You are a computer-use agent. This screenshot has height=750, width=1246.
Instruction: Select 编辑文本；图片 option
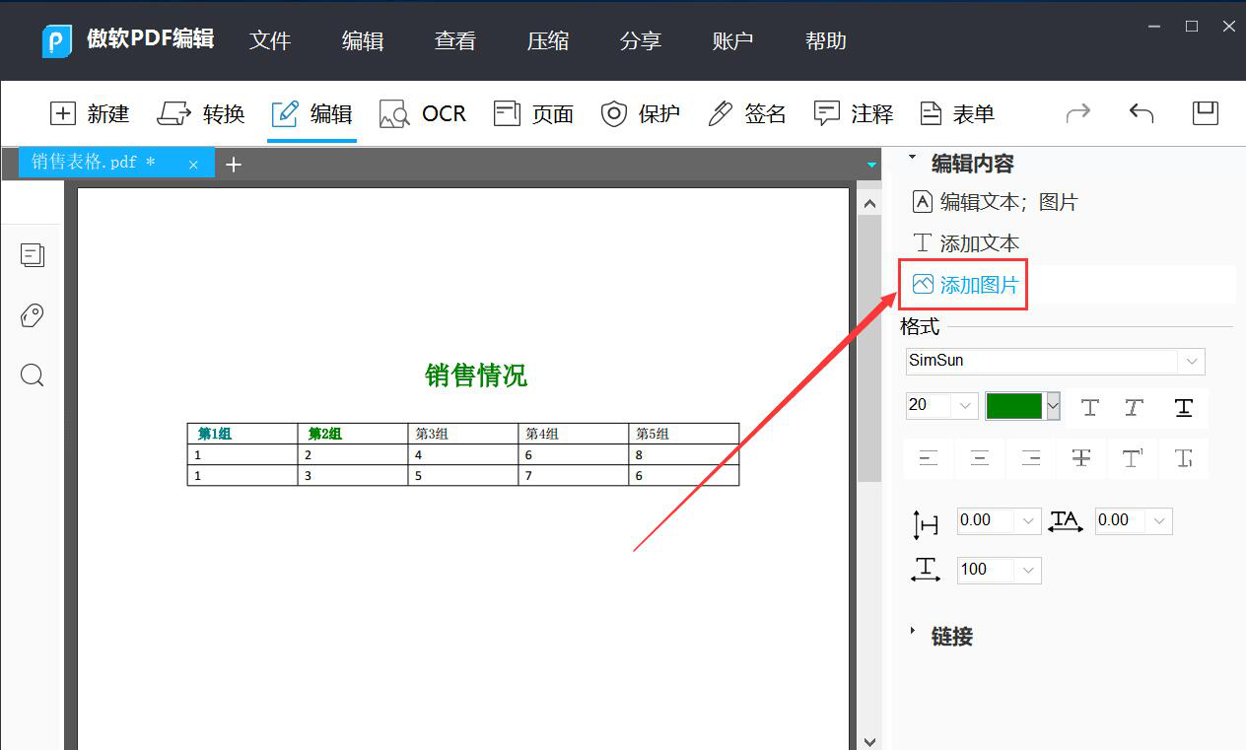996,202
